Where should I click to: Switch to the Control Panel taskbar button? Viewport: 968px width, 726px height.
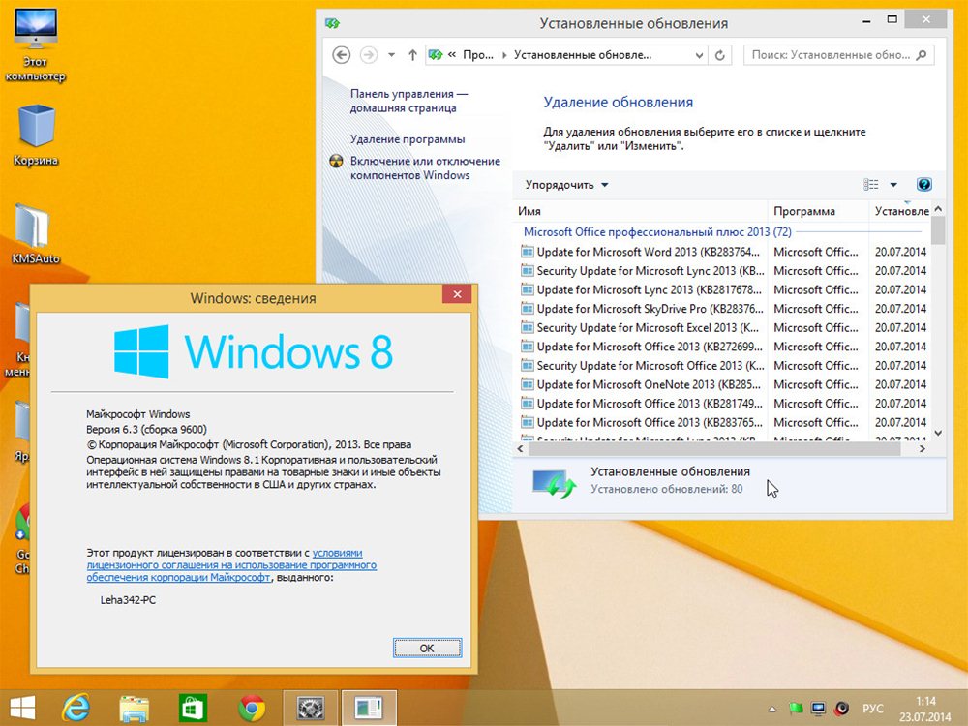369,708
